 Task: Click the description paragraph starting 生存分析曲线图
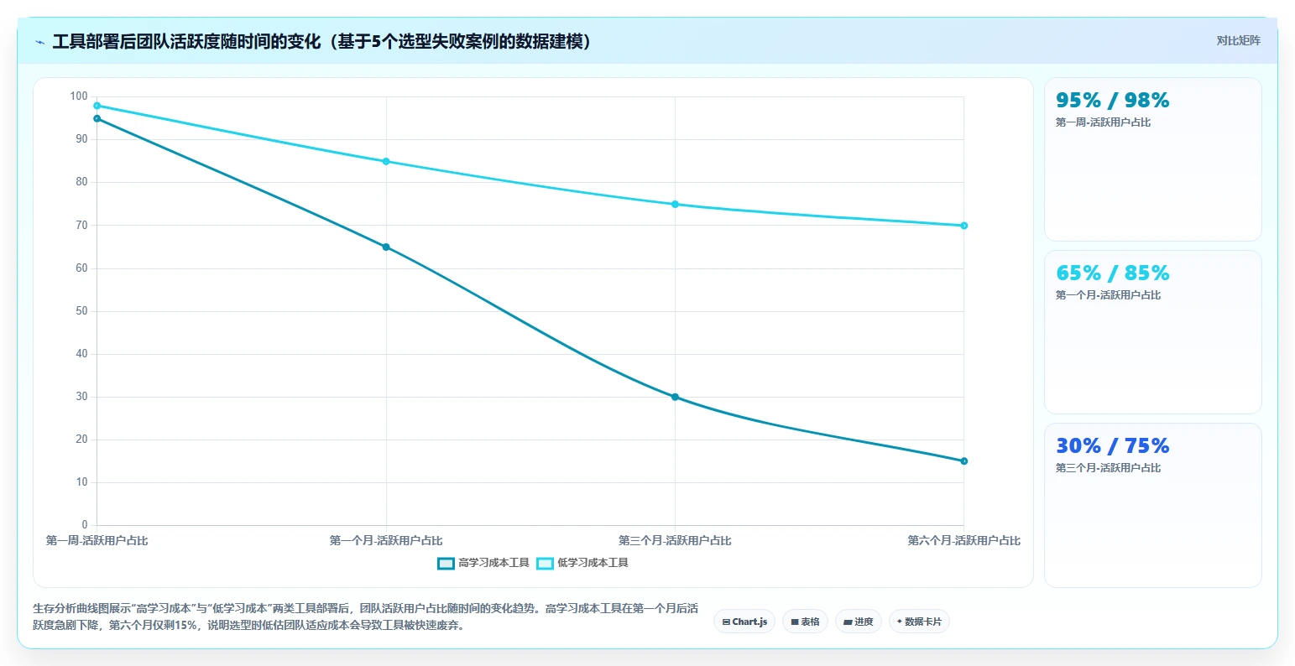click(365, 617)
